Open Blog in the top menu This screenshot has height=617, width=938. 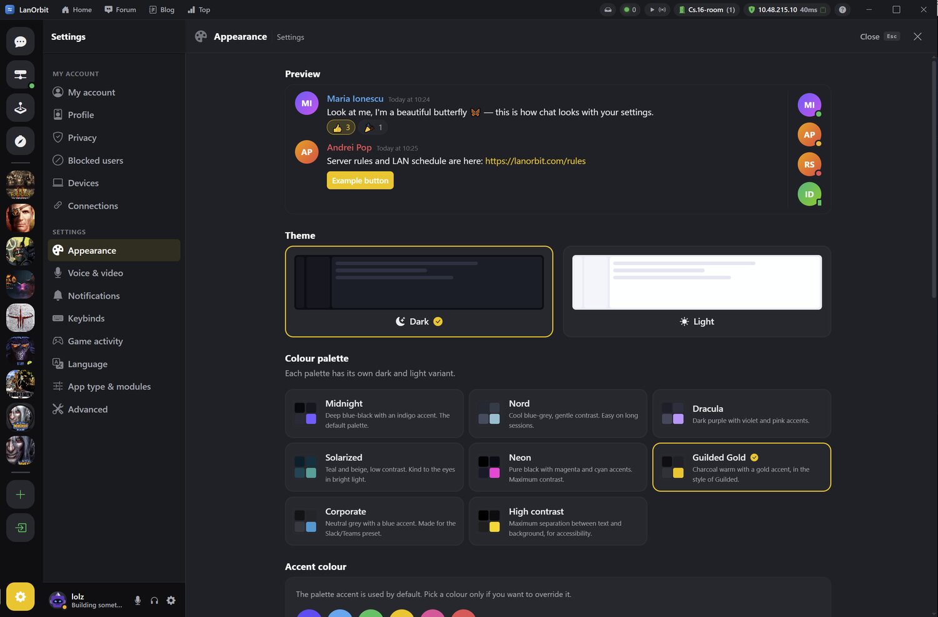[x=162, y=9]
